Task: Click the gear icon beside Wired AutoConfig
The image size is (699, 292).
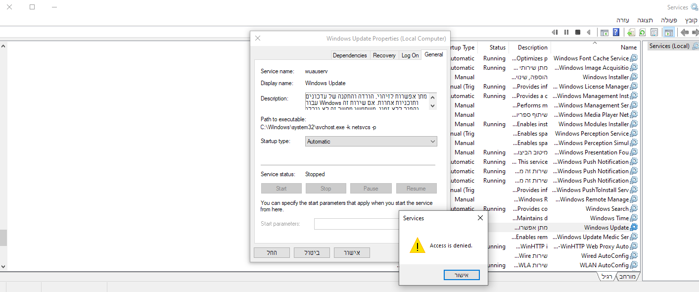Action: [634, 256]
